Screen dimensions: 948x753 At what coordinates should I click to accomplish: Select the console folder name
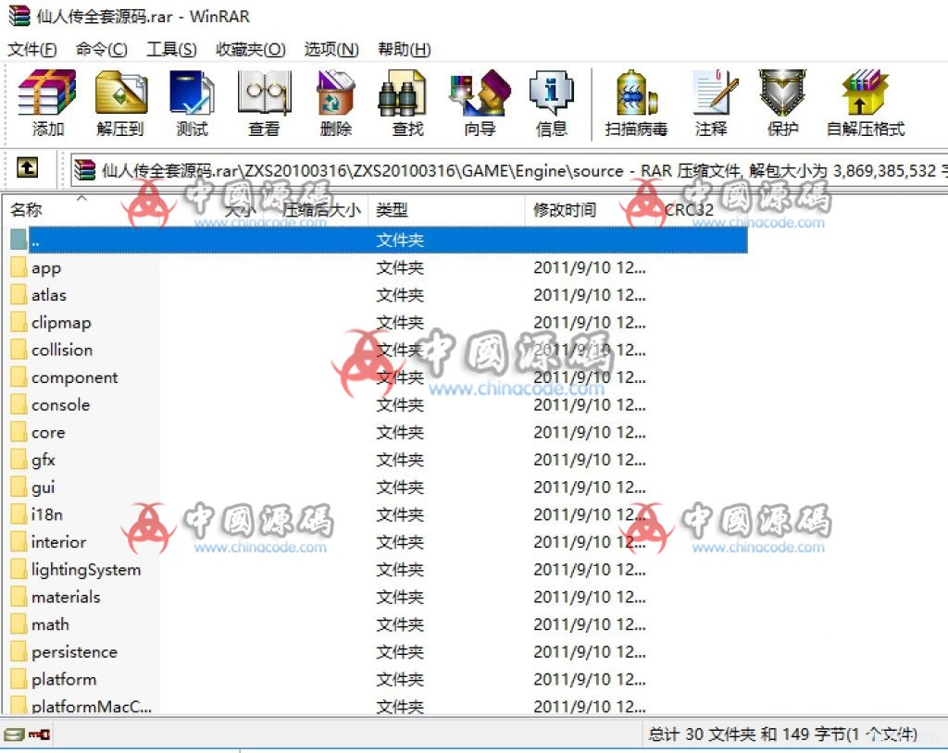pyautogui.click(x=60, y=405)
